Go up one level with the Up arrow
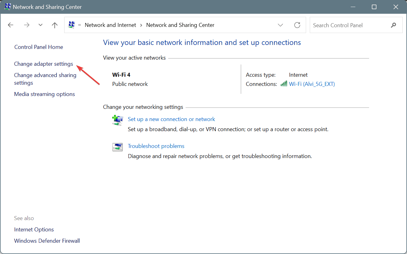 (55, 25)
